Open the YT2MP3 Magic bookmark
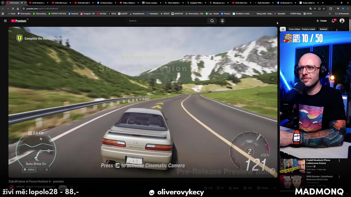This screenshot has height=197, width=351. [294, 14]
